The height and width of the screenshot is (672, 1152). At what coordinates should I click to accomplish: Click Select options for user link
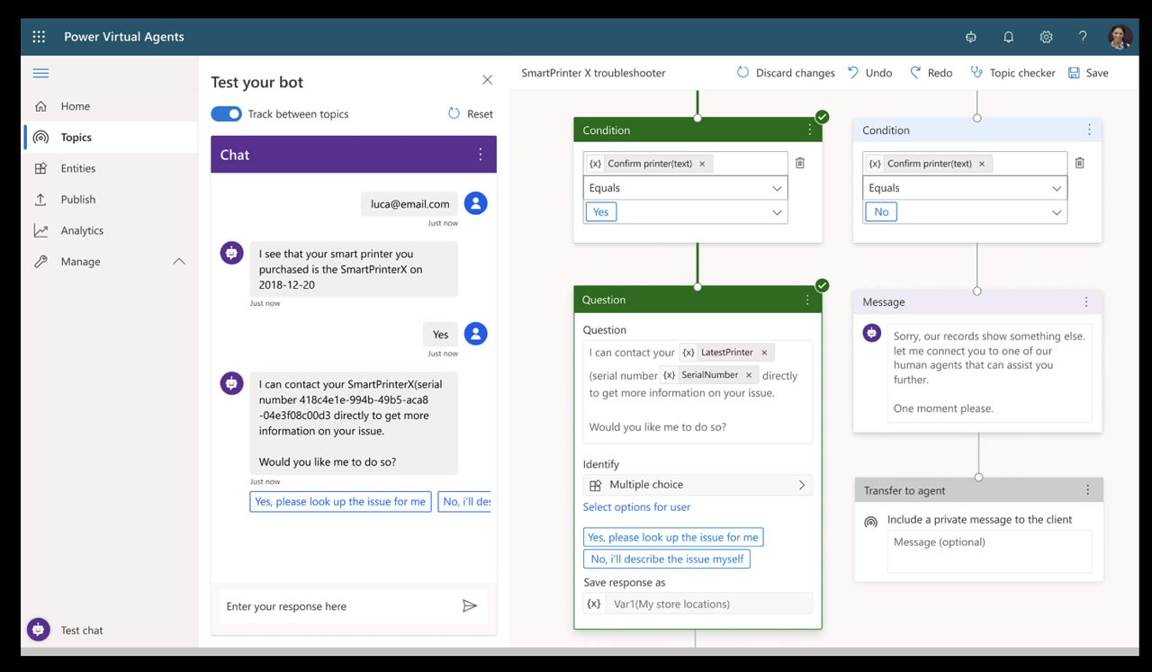click(636, 507)
